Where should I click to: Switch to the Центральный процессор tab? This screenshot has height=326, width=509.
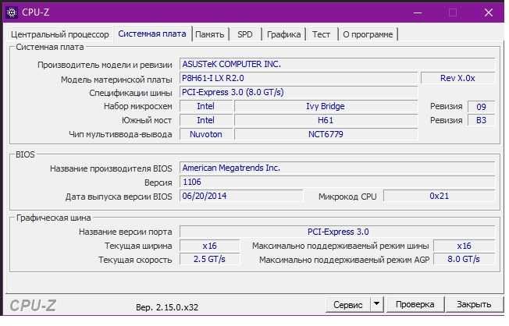pos(60,34)
